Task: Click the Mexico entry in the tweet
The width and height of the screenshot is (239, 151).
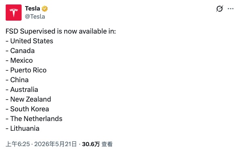Action: click(x=19, y=61)
